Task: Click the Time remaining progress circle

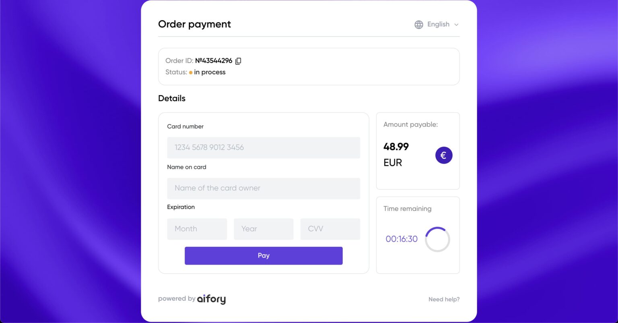Action: pyautogui.click(x=437, y=239)
